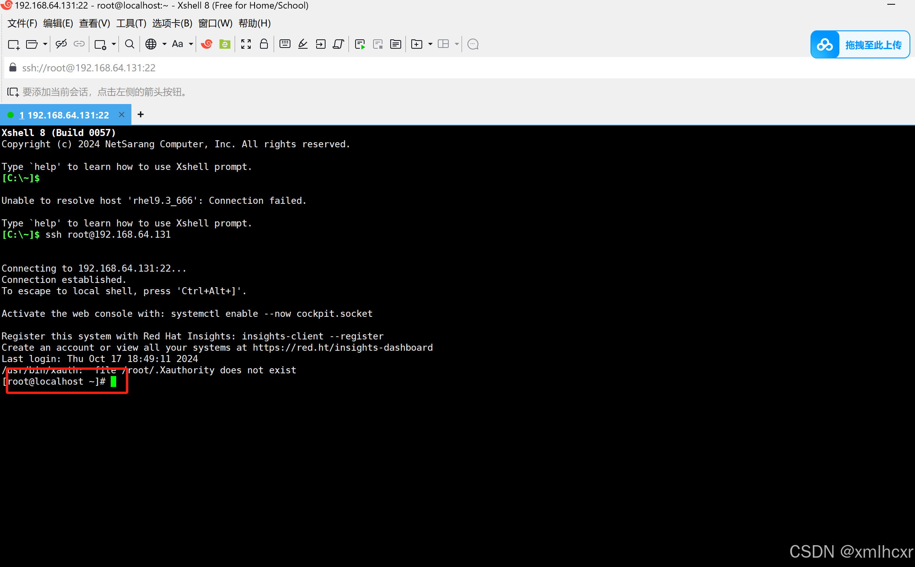Open the on-screen keyboard icon
This screenshot has height=567, width=915.
tap(285, 44)
